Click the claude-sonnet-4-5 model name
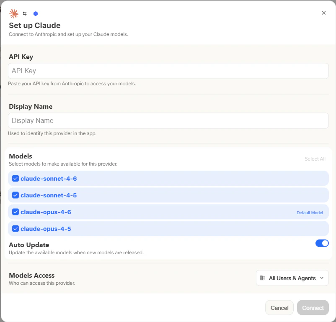Image resolution: width=336 pixels, height=322 pixels. click(x=49, y=195)
